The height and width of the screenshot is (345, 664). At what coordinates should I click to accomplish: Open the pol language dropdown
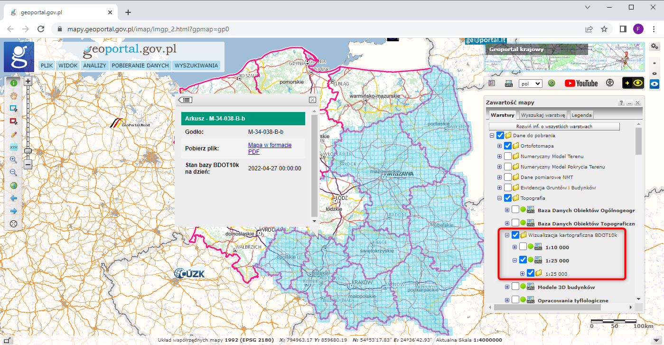pyautogui.click(x=530, y=83)
